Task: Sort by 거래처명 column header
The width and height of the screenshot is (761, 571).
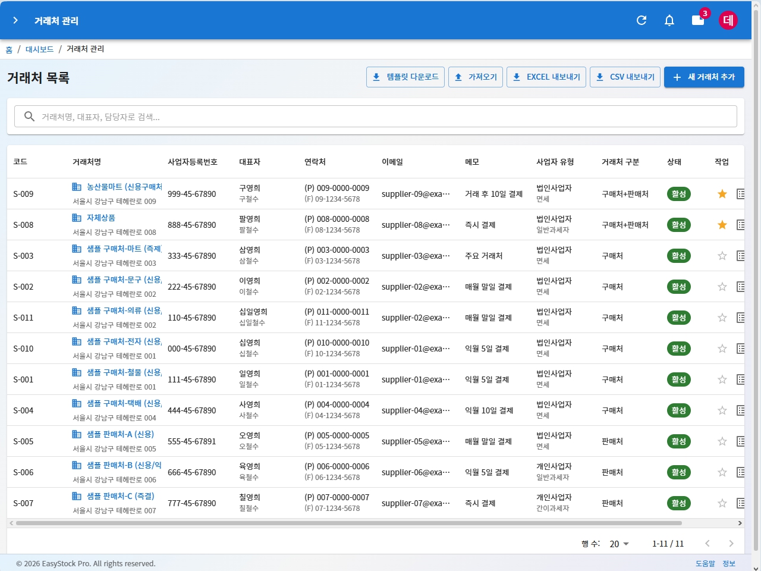Action: tap(87, 162)
